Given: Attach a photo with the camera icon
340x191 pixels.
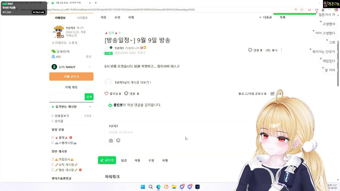Looking at the screenshot, I should [x=111, y=141].
